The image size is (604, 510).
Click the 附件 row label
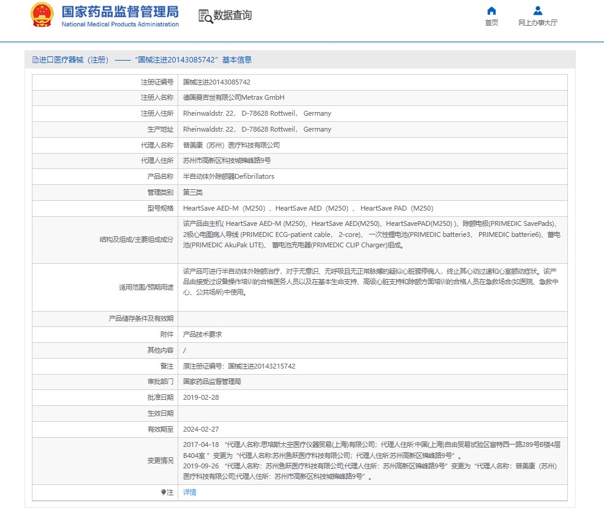167,334
